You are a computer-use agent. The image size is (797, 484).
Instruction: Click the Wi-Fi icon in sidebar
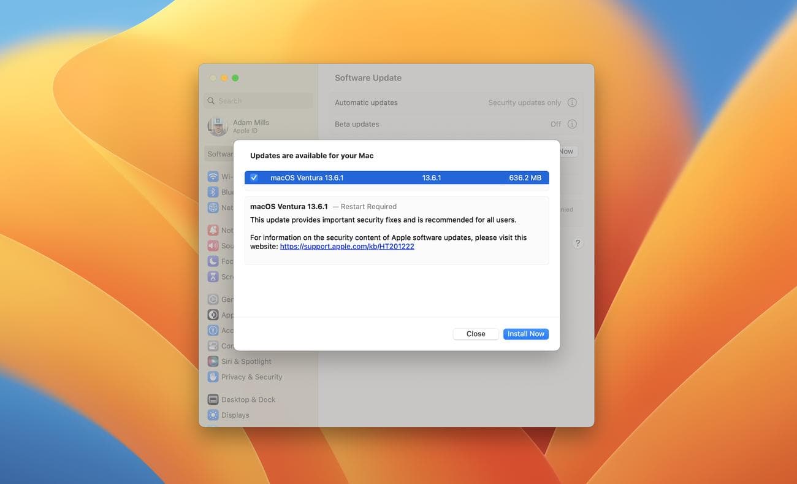(213, 177)
